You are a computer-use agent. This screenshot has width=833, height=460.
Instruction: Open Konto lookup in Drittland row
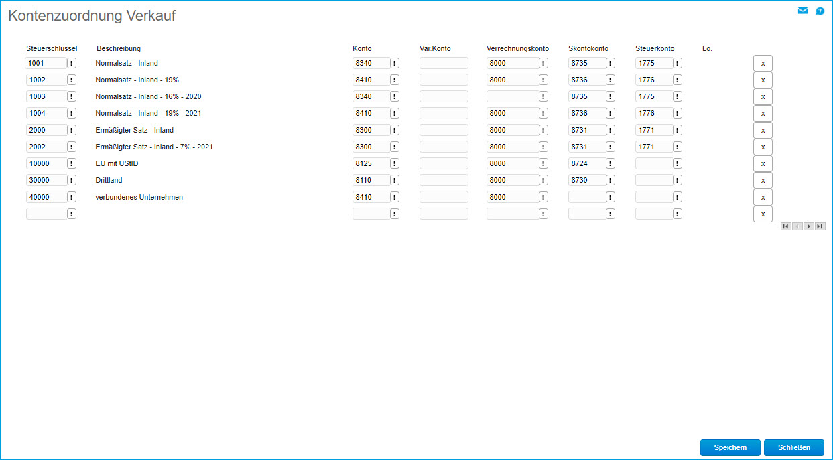pos(395,180)
